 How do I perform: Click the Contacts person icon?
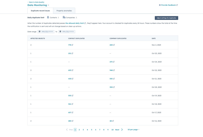[x=48, y=17]
